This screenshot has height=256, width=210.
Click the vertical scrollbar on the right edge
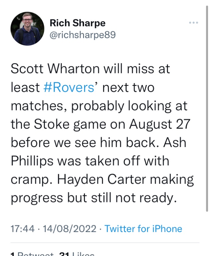click(x=207, y=109)
